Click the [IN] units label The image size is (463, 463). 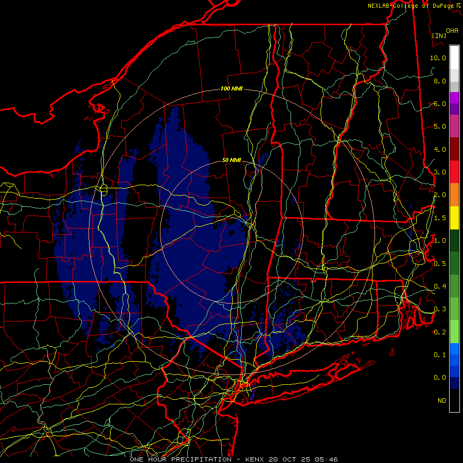pyautogui.click(x=439, y=35)
